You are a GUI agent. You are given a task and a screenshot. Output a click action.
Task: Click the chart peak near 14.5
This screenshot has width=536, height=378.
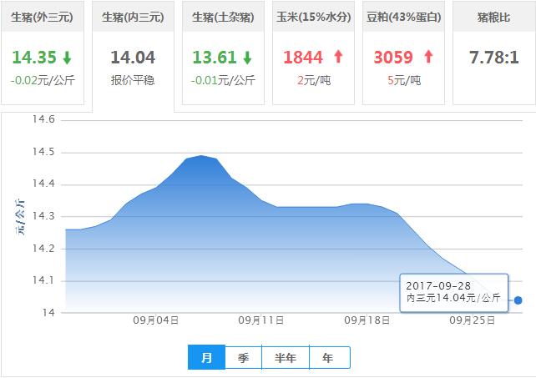[201, 156]
